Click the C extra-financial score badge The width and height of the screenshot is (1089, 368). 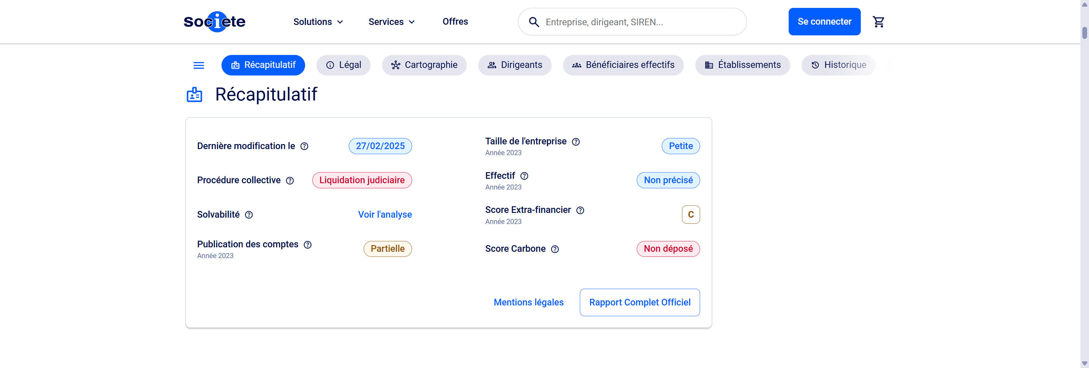click(691, 214)
